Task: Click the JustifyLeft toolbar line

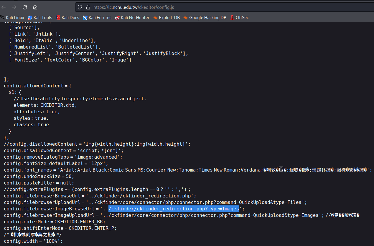Action: coord(98,54)
